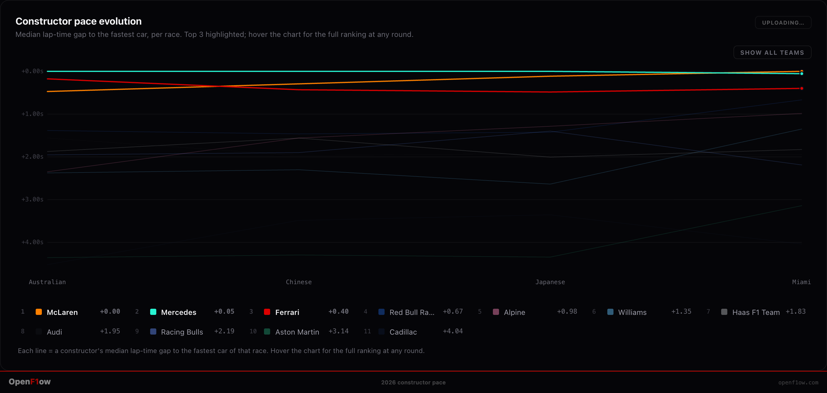Click the +1.00s y-axis label
The height and width of the screenshot is (393, 827).
pos(32,114)
